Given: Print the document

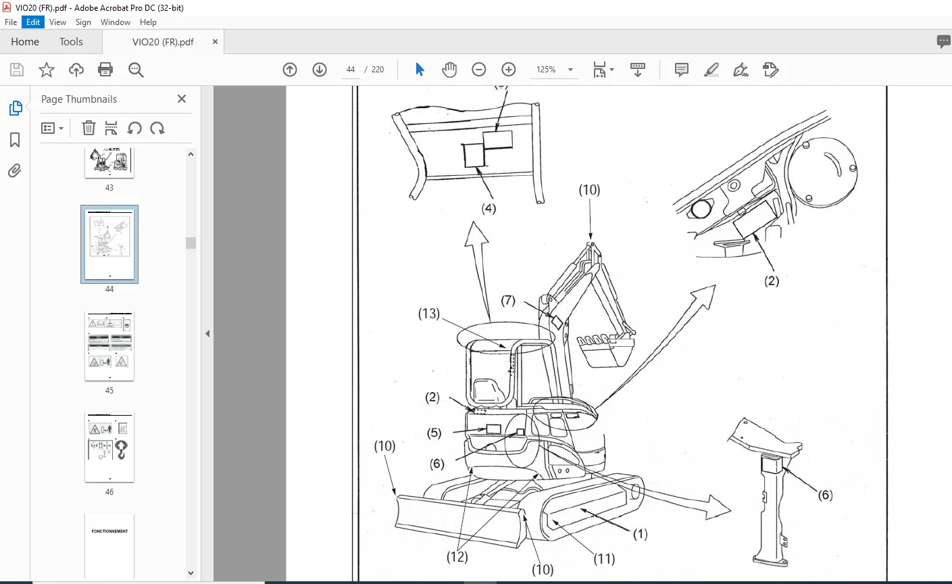Looking at the screenshot, I should [x=105, y=70].
